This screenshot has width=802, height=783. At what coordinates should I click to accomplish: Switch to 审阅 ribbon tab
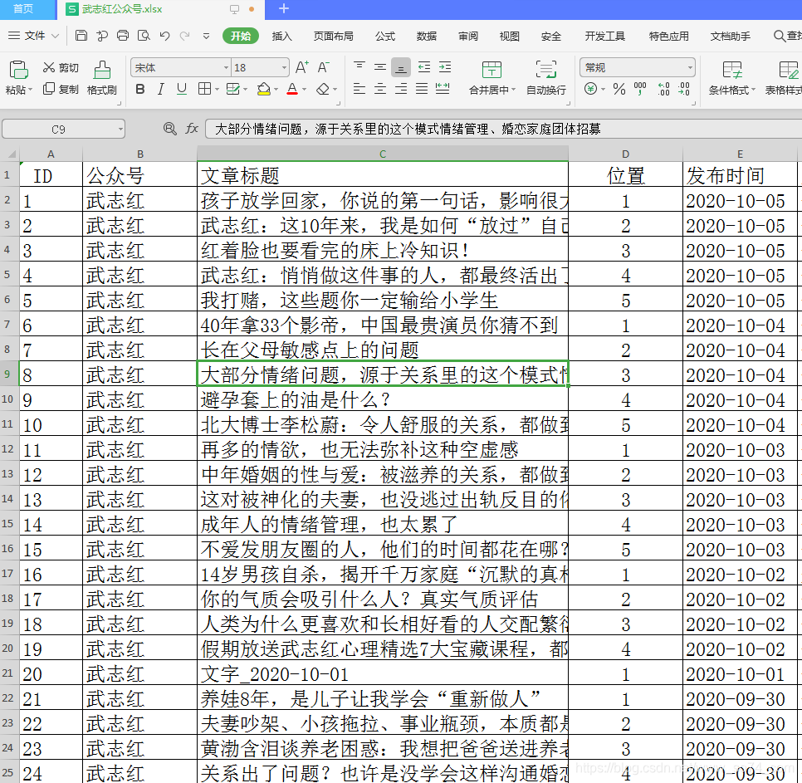pos(468,37)
